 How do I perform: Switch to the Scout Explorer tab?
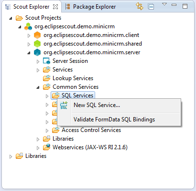point(31,7)
